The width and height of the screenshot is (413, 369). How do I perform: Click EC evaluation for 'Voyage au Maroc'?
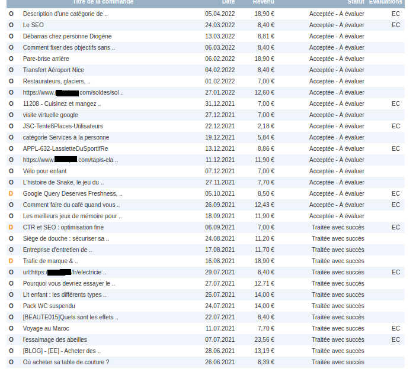click(396, 329)
